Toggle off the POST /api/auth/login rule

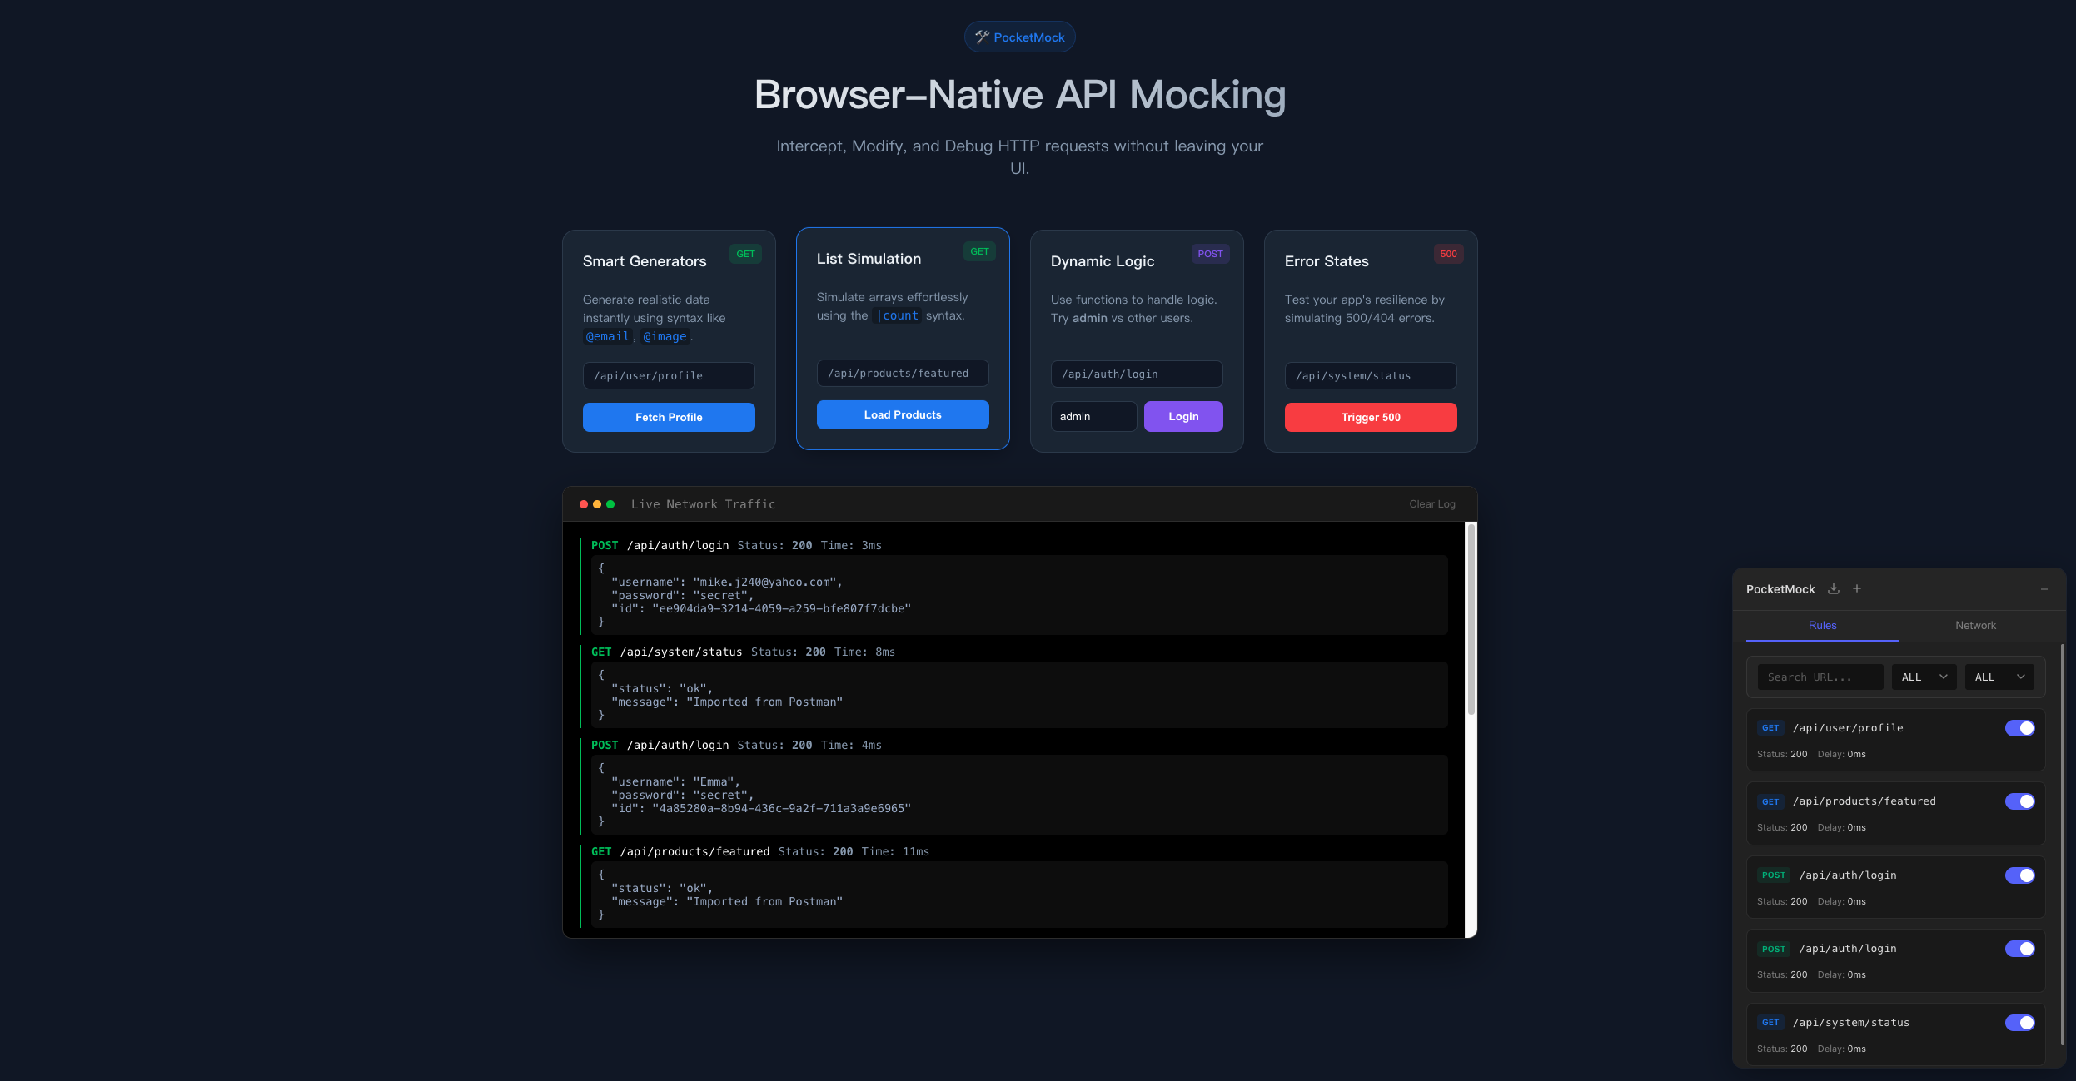[x=2020, y=875]
